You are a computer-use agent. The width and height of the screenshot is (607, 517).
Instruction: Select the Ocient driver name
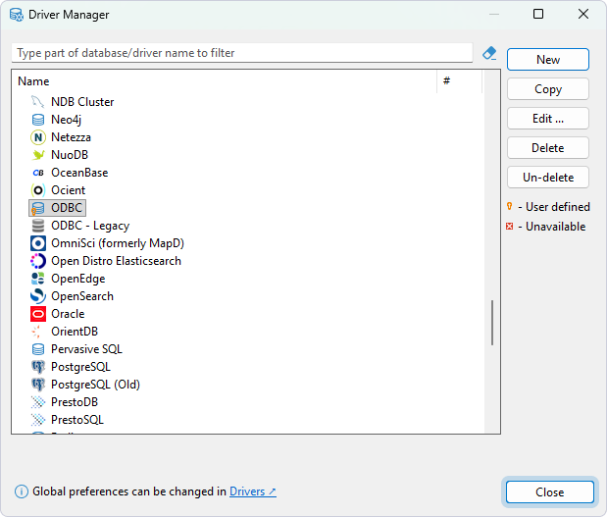point(68,190)
